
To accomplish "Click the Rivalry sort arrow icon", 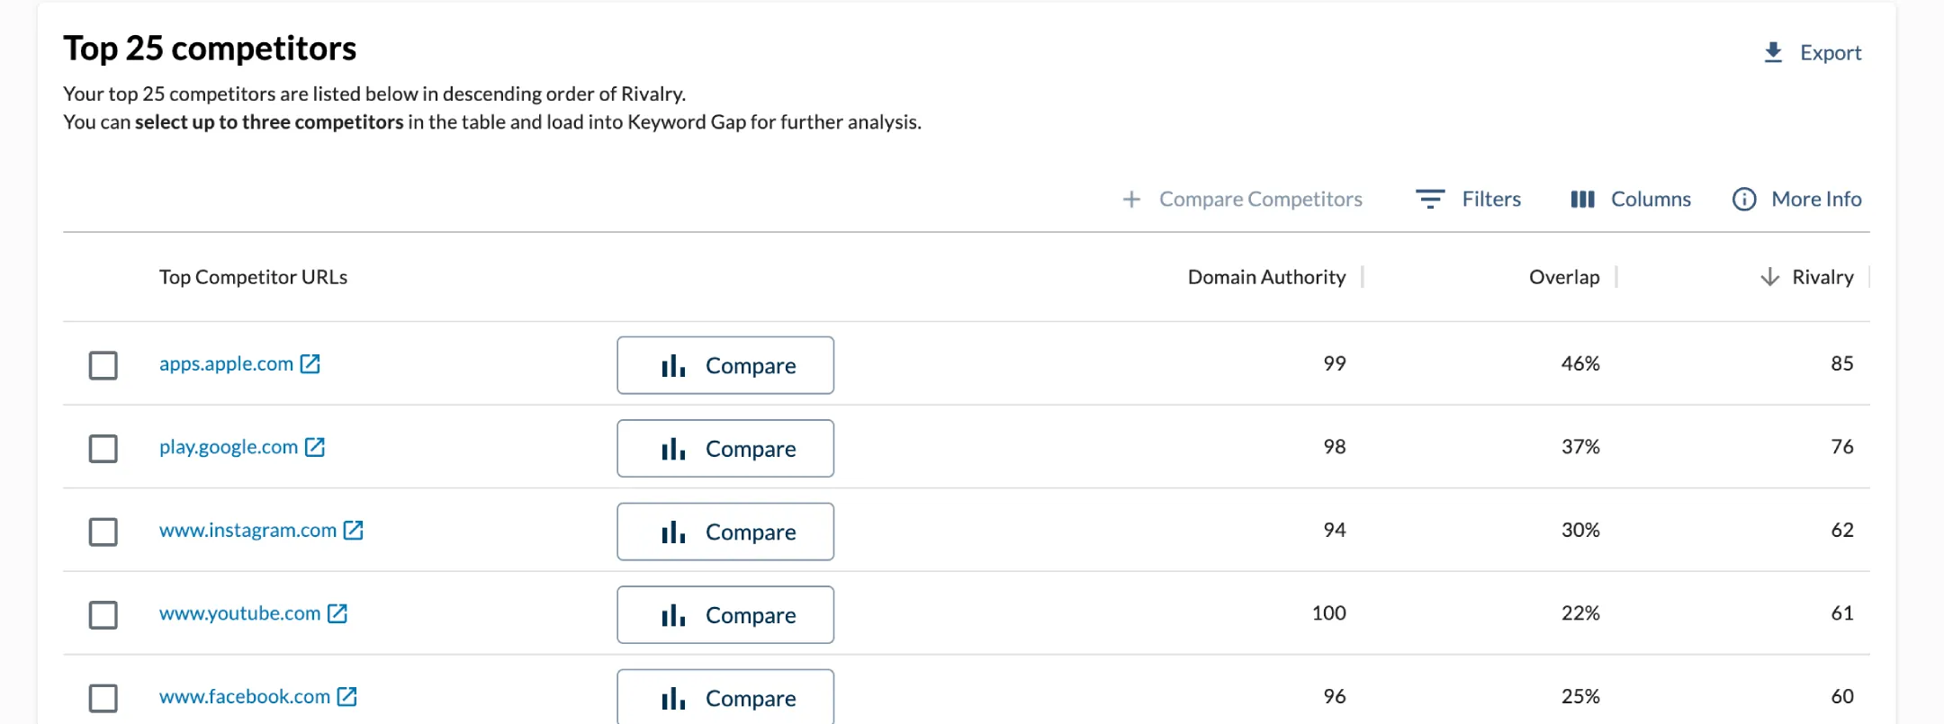I will [1769, 277].
